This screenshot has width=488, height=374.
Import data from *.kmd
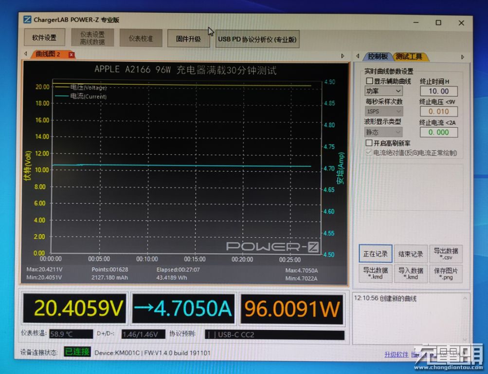(411, 274)
